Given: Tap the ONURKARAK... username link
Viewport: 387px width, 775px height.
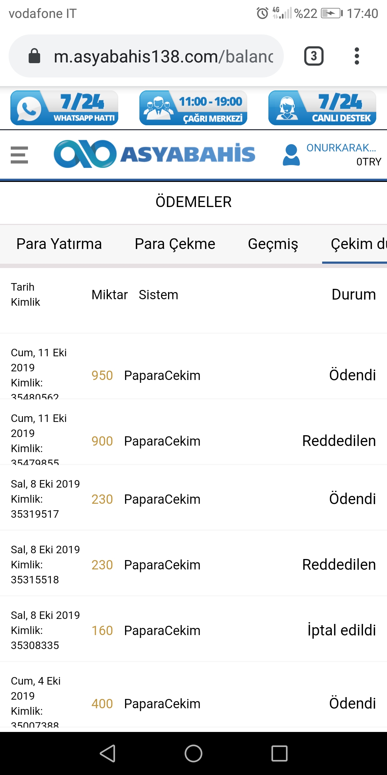Looking at the screenshot, I should pos(341,148).
